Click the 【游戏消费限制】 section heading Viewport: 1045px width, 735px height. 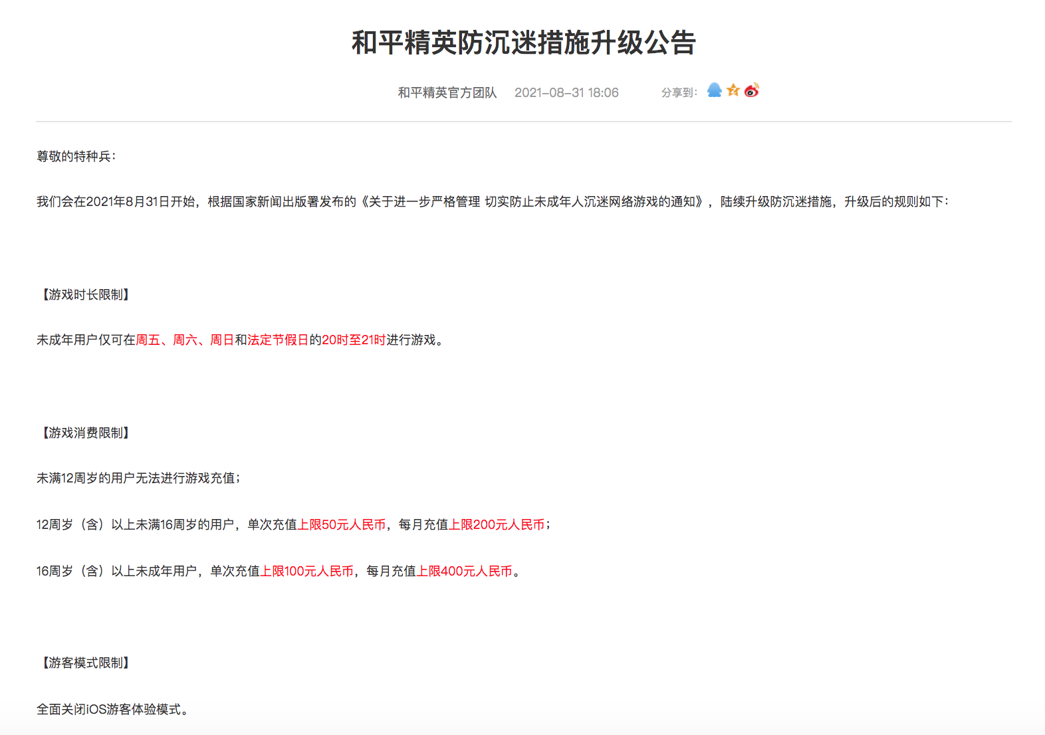[x=86, y=433]
